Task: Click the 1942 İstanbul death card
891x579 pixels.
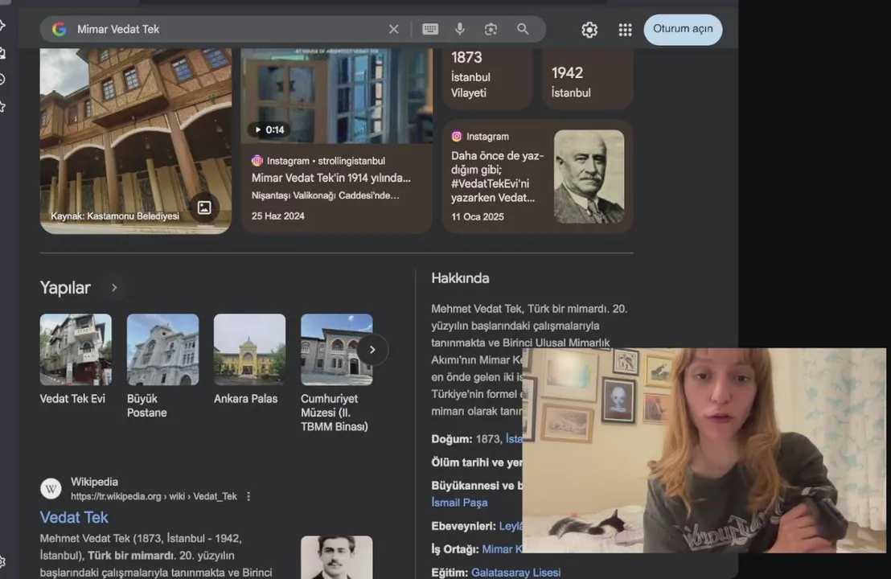Action: (x=588, y=77)
